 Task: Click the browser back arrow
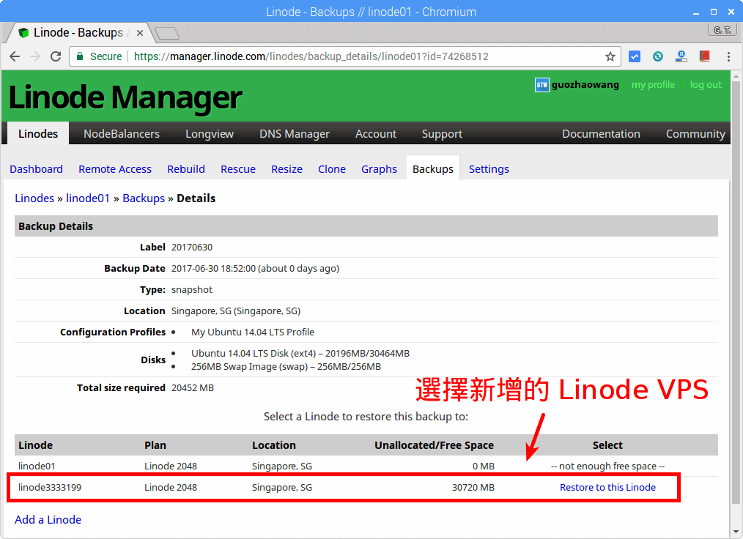point(15,56)
